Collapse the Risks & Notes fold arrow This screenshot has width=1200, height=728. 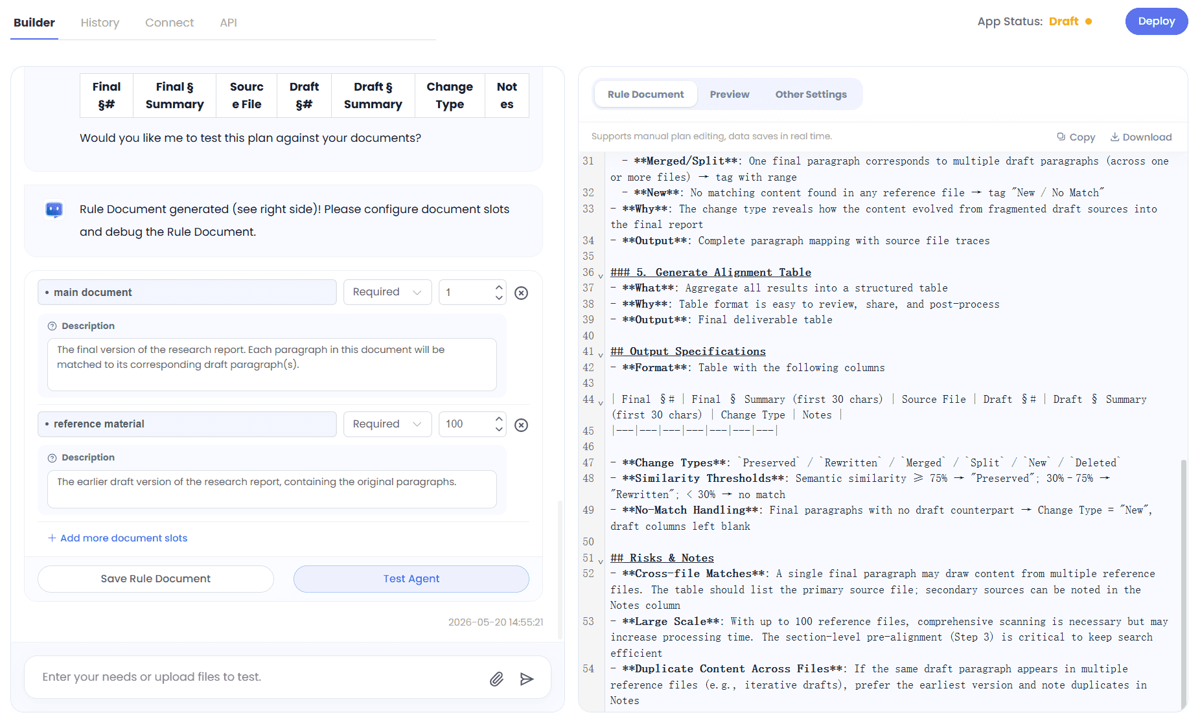(x=601, y=561)
